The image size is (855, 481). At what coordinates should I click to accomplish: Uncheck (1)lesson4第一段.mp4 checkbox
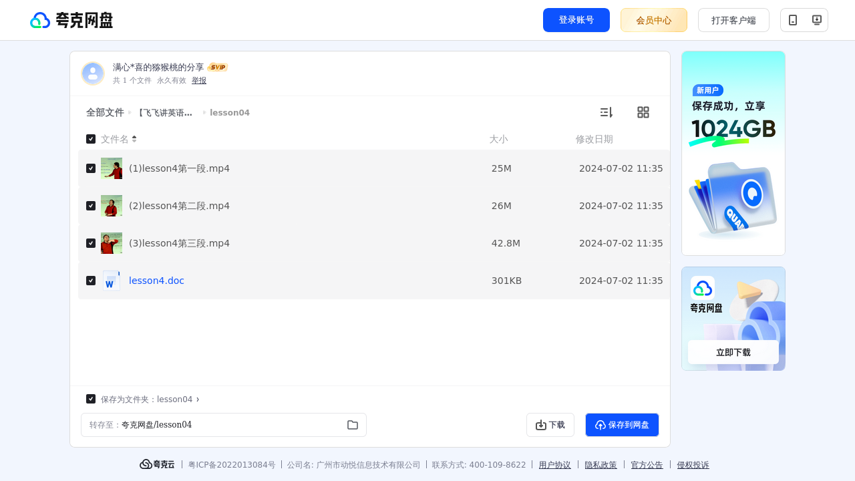[x=91, y=168]
